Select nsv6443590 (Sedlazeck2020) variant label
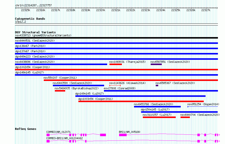Screen dimensions: 225x144 pos(72,83)
